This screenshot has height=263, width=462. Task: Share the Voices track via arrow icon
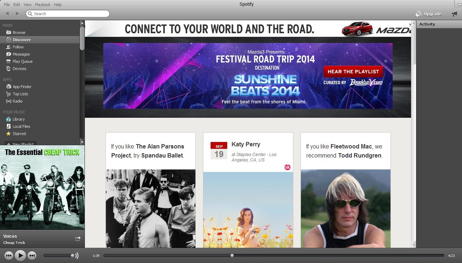click(x=78, y=238)
